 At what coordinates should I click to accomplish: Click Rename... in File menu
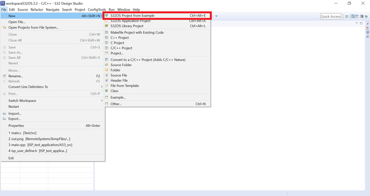click(x=52, y=76)
